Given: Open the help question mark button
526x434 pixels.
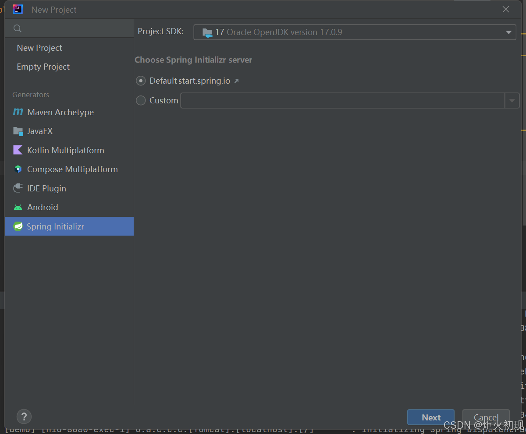Looking at the screenshot, I should [24, 416].
